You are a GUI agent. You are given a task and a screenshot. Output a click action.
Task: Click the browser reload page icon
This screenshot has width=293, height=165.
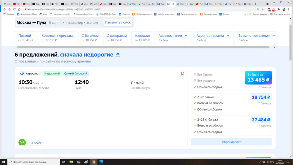(x=15, y=9)
